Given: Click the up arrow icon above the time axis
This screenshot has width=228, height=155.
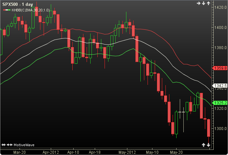Looking at the screenshot, I should click(x=204, y=145).
